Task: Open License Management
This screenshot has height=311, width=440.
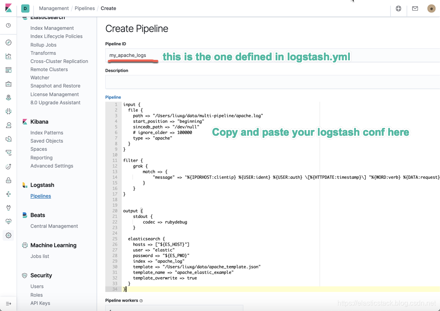Action: pos(54,94)
